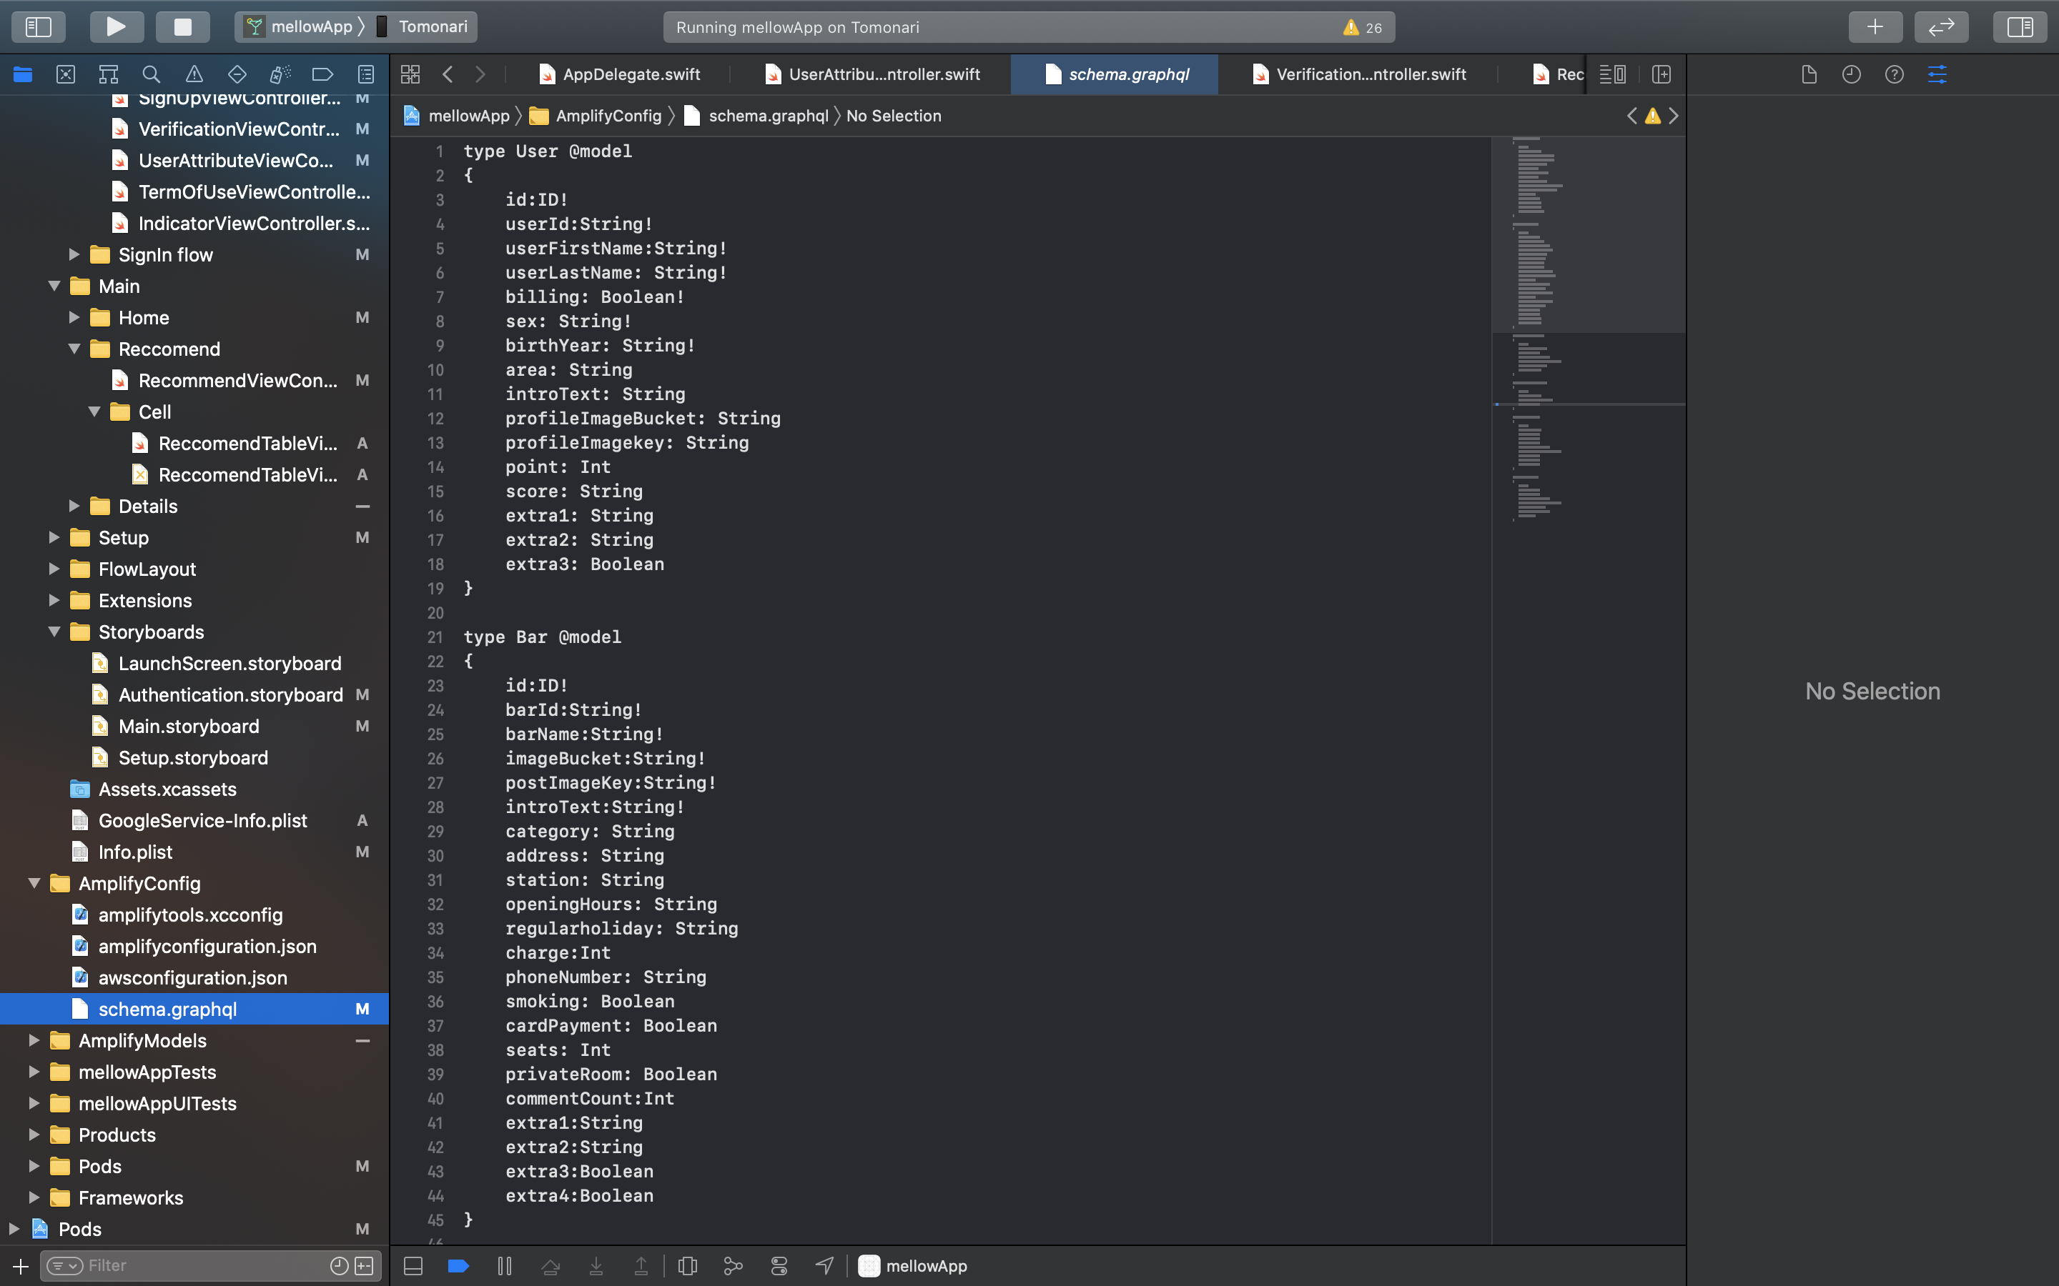Expand the SignIn flow folder
Viewport: 2059px width, 1286px height.
tap(74, 254)
